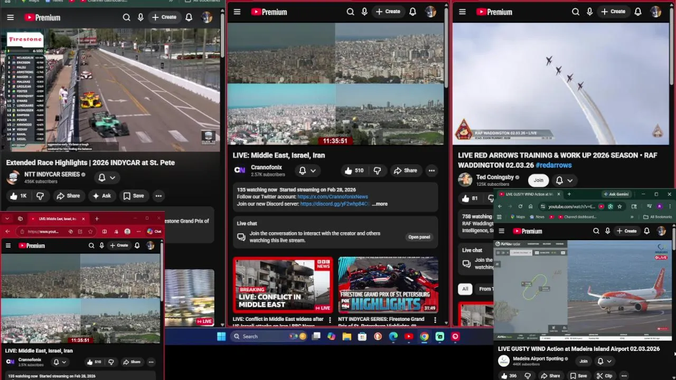Open Copilot Chat in the Edge window

154,231
